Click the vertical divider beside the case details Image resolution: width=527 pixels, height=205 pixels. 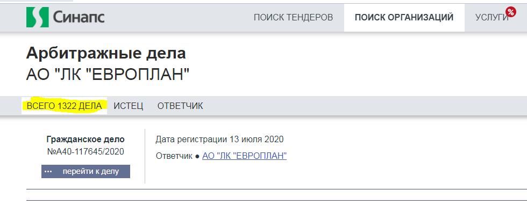pos(145,156)
